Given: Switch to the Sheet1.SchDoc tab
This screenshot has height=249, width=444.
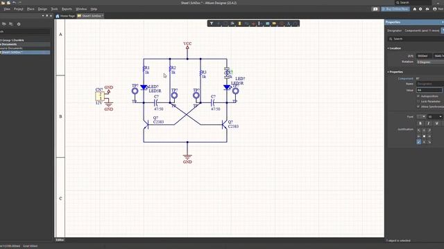Looking at the screenshot, I should pos(90,16).
